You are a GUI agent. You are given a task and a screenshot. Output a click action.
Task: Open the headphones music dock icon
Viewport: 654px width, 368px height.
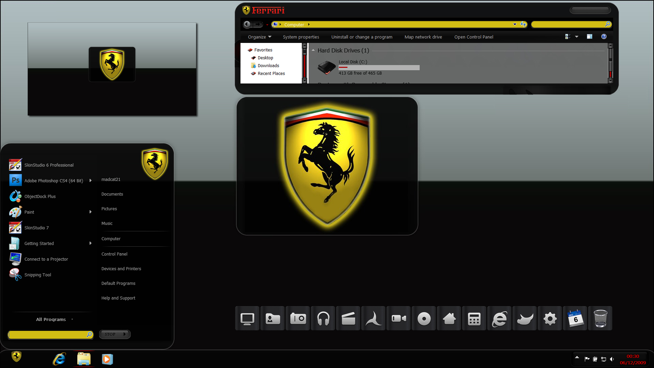[x=323, y=319]
